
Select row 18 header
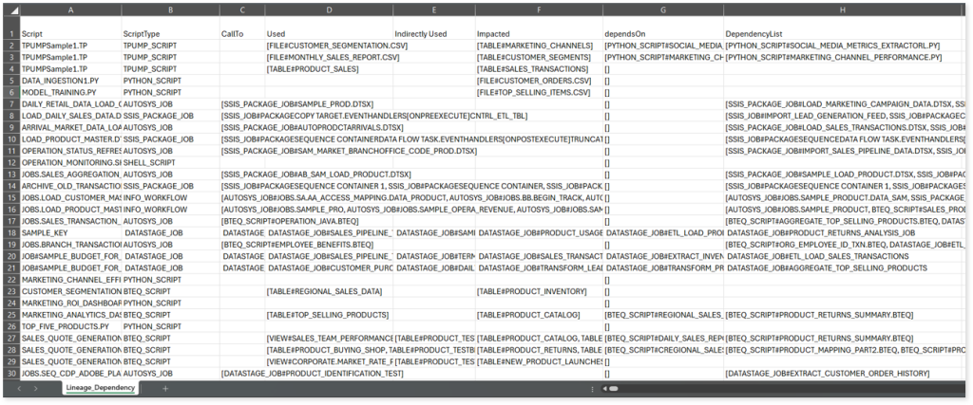point(10,231)
